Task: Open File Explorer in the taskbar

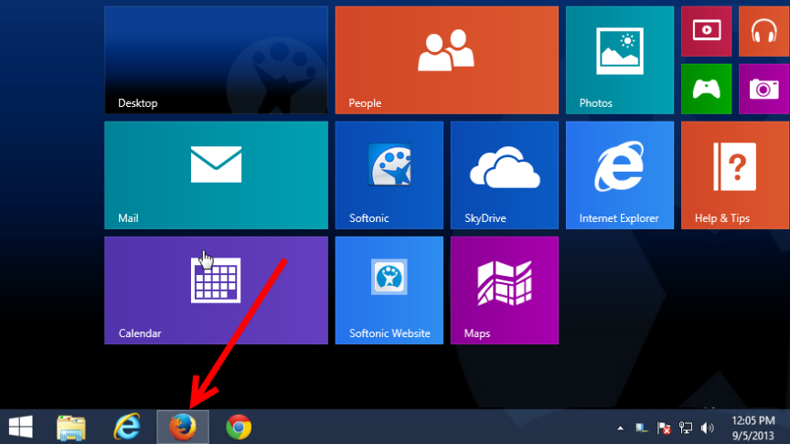Action: coord(71,427)
